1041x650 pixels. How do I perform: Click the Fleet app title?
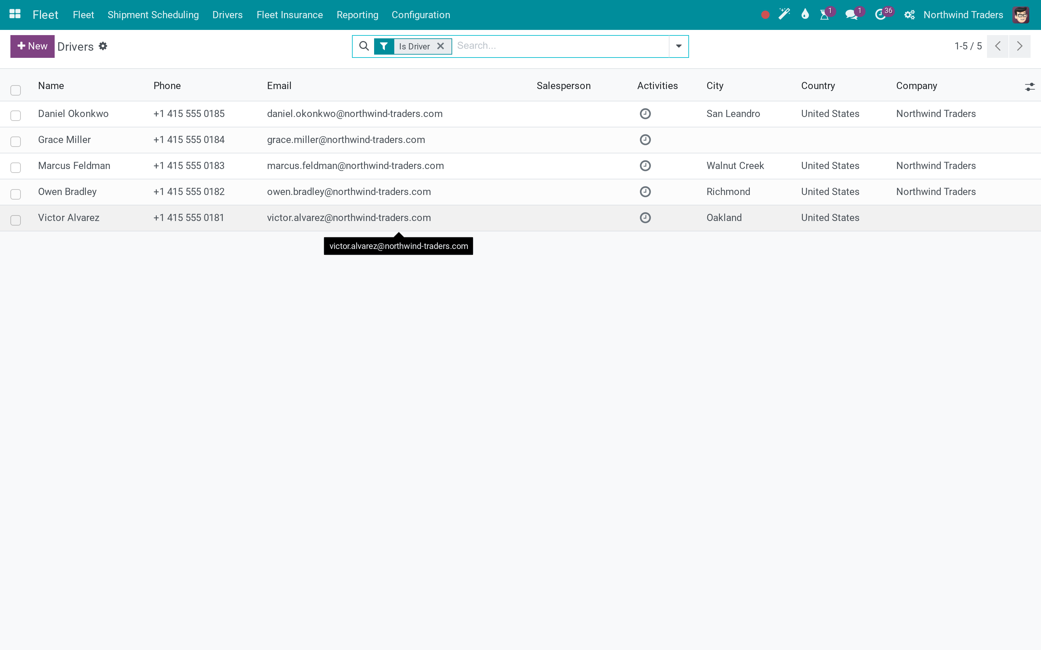point(45,15)
